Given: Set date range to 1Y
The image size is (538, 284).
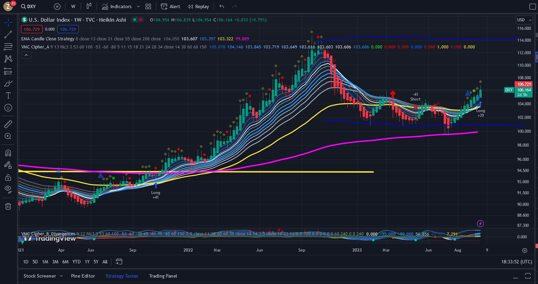Looking at the screenshot, I should point(87,262).
